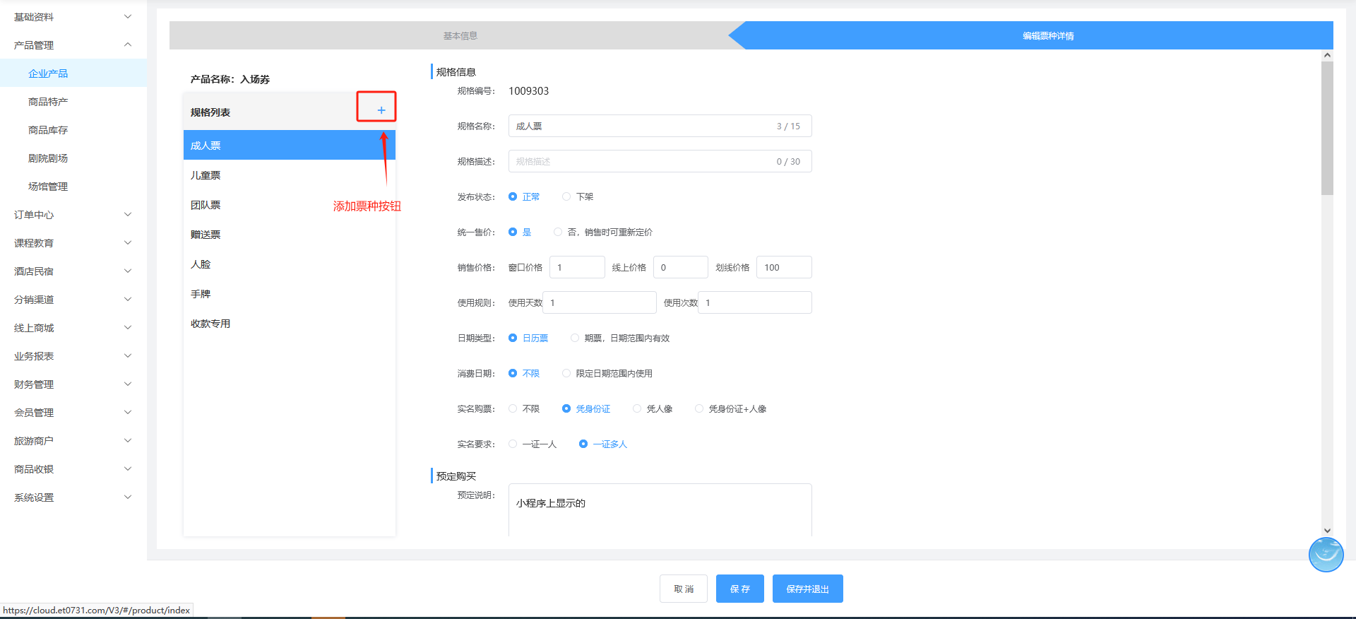Select 一证一人 real-name requirement
The image size is (1356, 619).
coord(513,444)
